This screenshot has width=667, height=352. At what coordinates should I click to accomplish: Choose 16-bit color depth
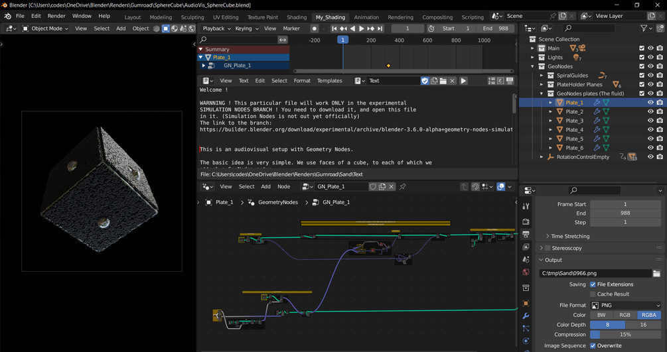pyautogui.click(x=643, y=325)
